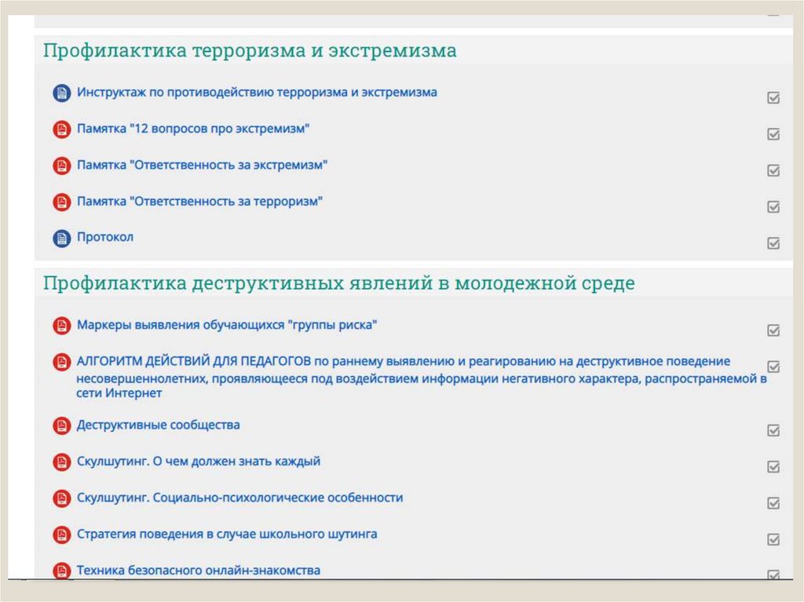804x602 pixels.
Task: Toggle completion checkbox for Ответственность за экстремизм
Action: (773, 170)
